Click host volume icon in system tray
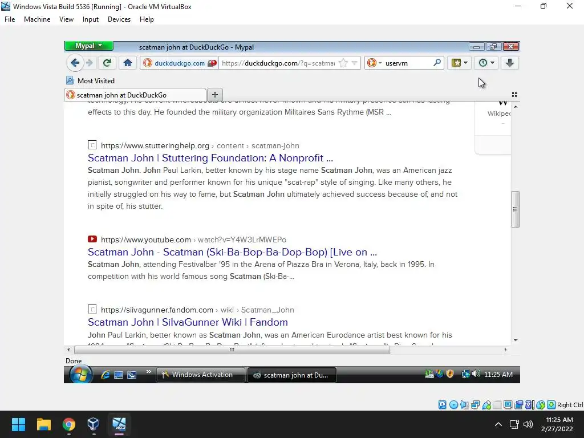Screen dimensions: 584x438 coord(528,424)
